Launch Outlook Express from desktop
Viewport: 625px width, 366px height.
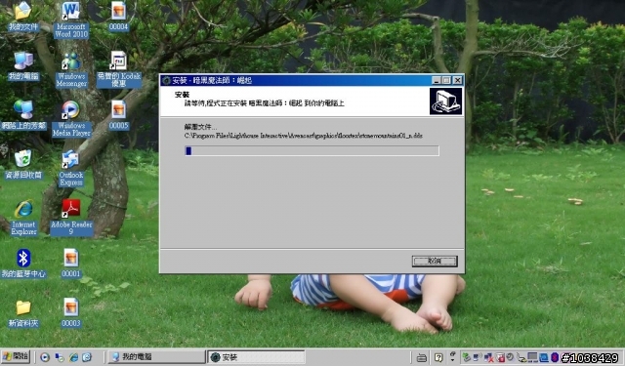71,168
